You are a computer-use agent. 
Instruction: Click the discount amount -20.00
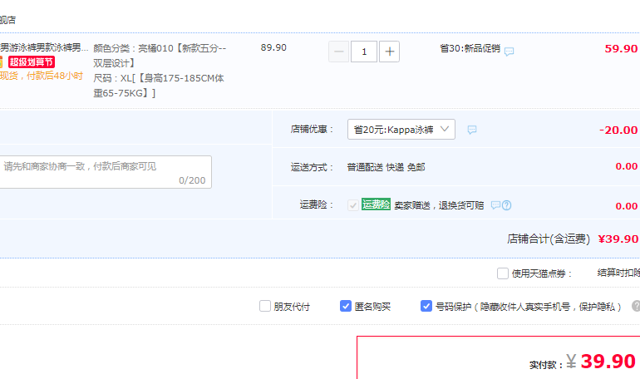pyautogui.click(x=618, y=130)
